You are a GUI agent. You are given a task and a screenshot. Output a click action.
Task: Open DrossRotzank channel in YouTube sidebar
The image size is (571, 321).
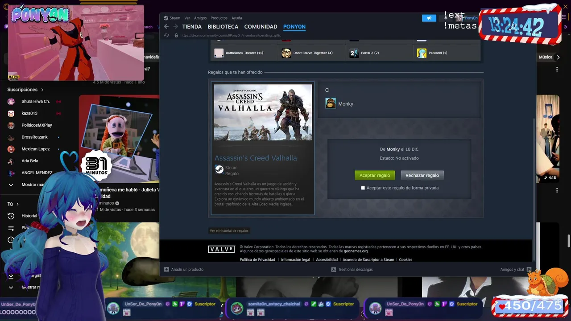point(34,137)
